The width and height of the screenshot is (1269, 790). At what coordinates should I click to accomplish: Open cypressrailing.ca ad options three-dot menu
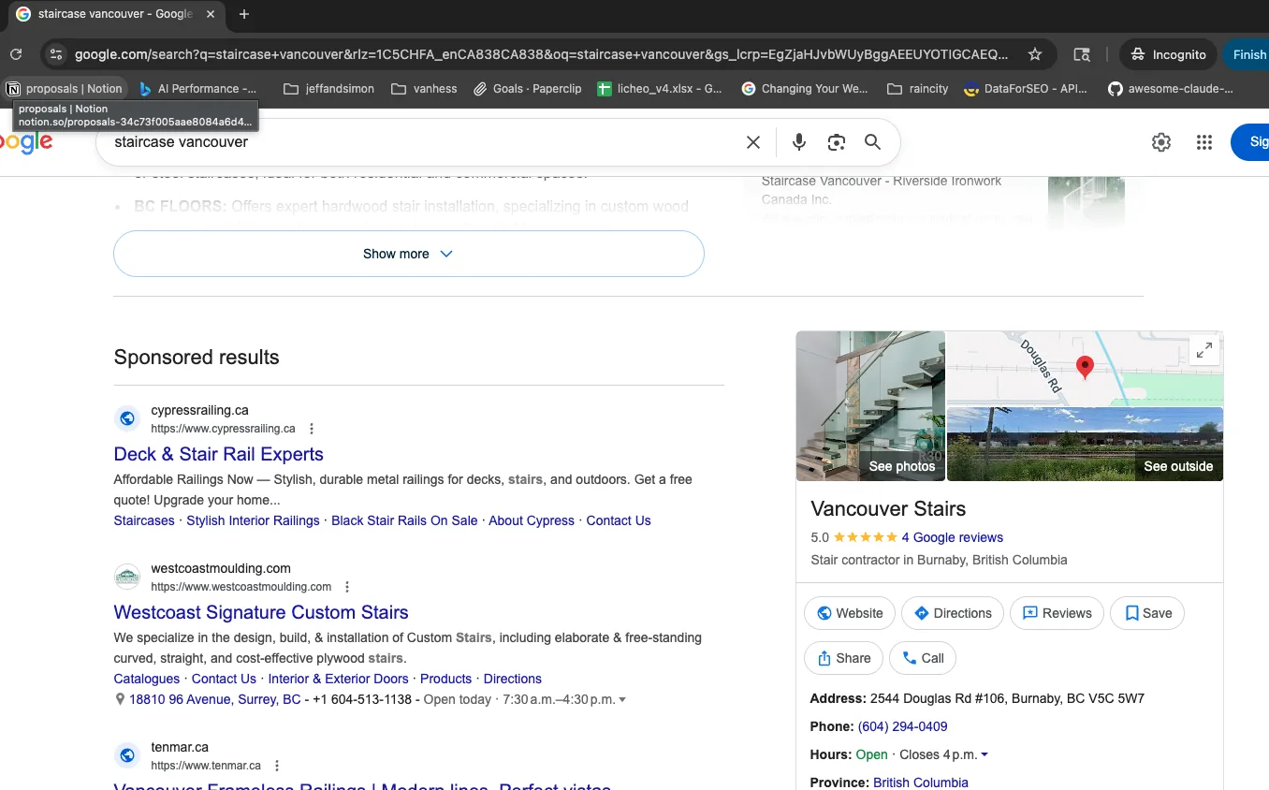click(x=312, y=429)
